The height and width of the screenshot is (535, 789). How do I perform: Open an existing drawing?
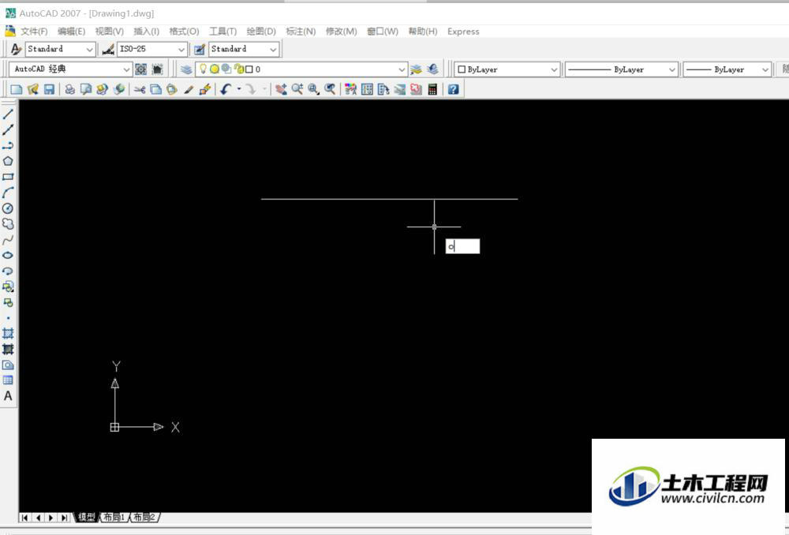33,90
